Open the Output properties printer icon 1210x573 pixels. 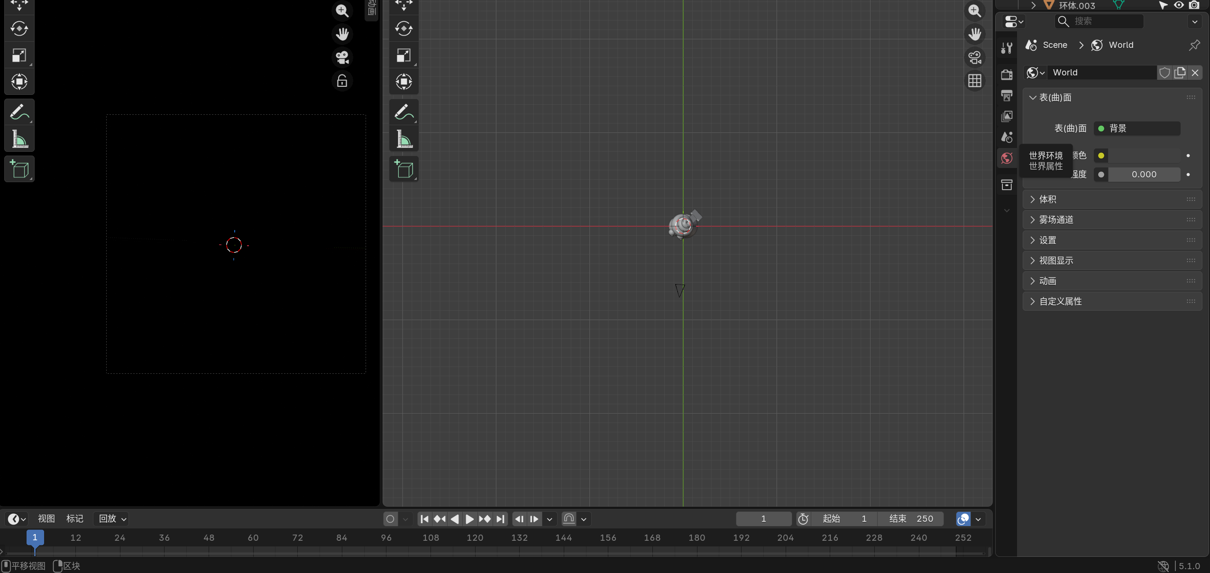[1007, 95]
